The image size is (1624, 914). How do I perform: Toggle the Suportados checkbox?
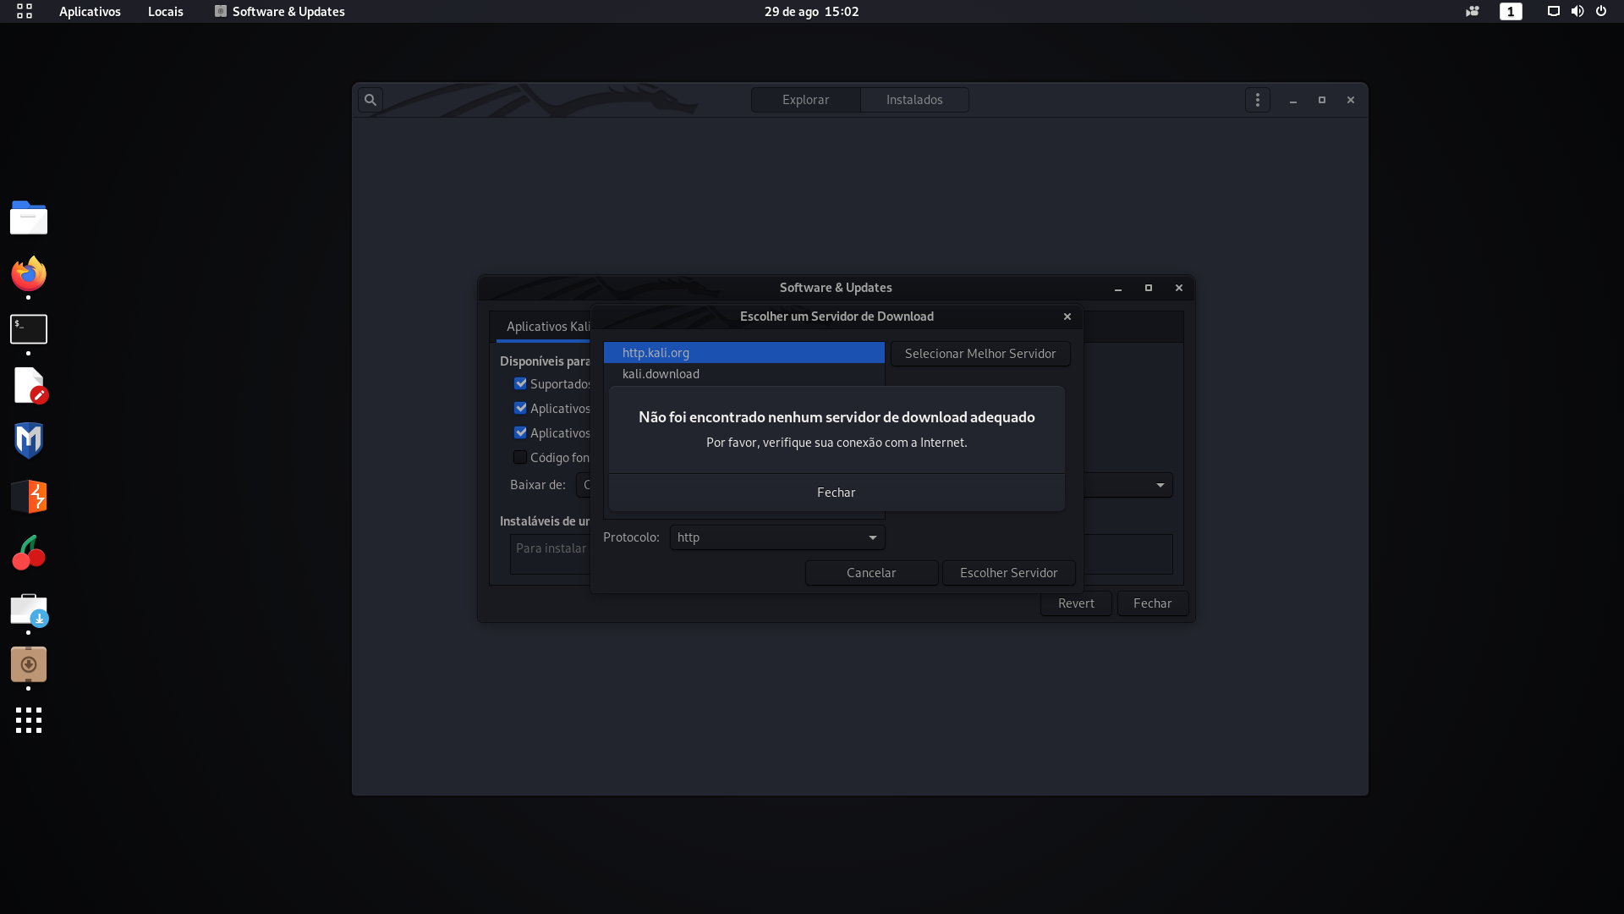(520, 383)
